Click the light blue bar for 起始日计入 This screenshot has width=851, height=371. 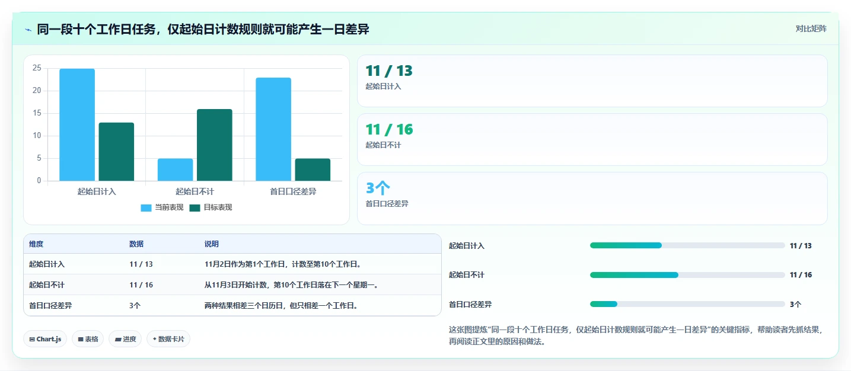77,124
